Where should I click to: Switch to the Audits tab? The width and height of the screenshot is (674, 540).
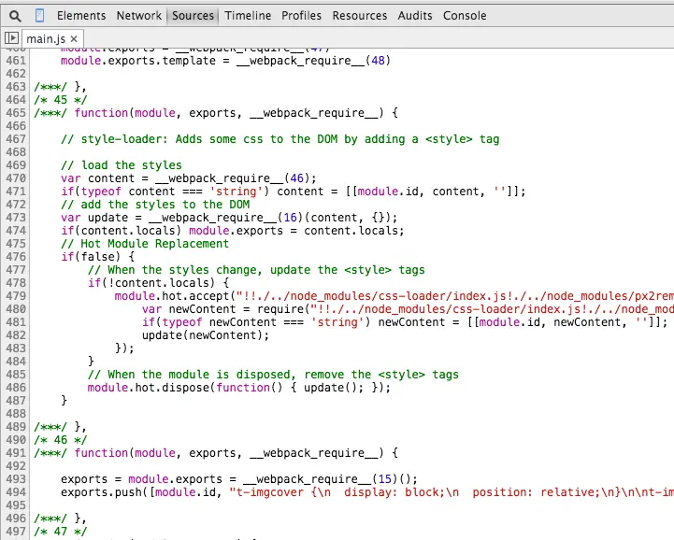click(x=415, y=16)
